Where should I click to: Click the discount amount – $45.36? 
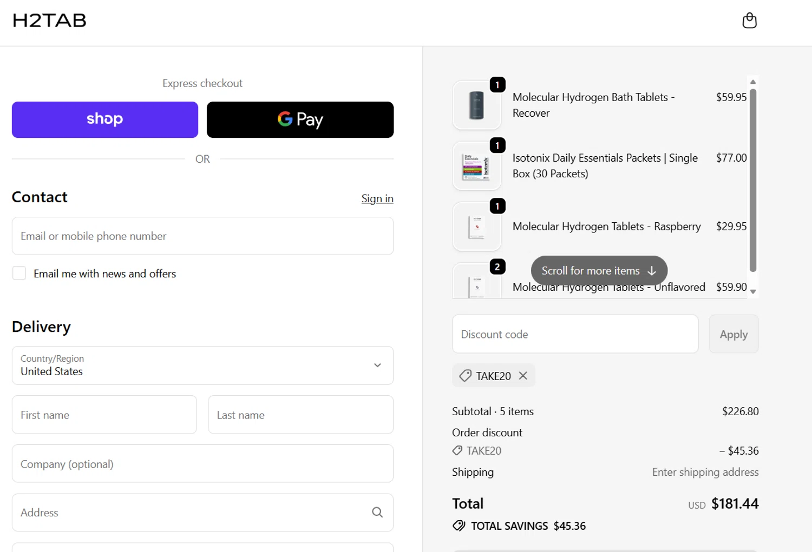(x=739, y=451)
